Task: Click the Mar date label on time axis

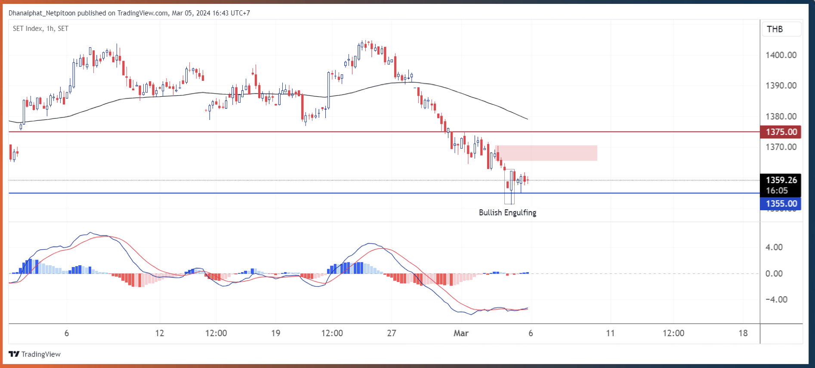Action: pos(461,333)
